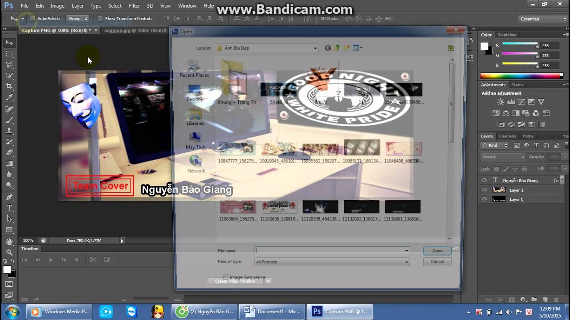The height and width of the screenshot is (320, 570).
Task: Open the Essentials workspace dropdown
Action: 543,19
